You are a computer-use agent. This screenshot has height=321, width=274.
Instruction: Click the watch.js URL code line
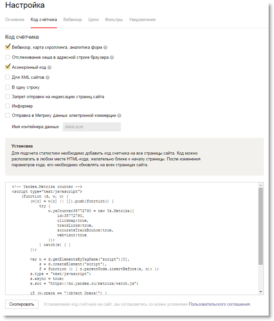(84, 284)
